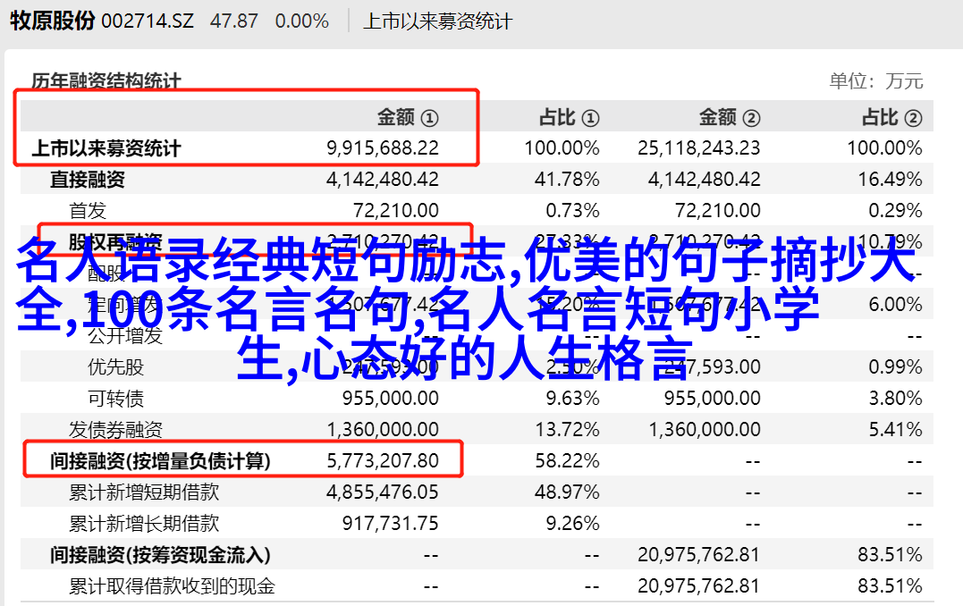This screenshot has width=963, height=606.
Task: Click the price change 0.00%
Action: [301, 21]
